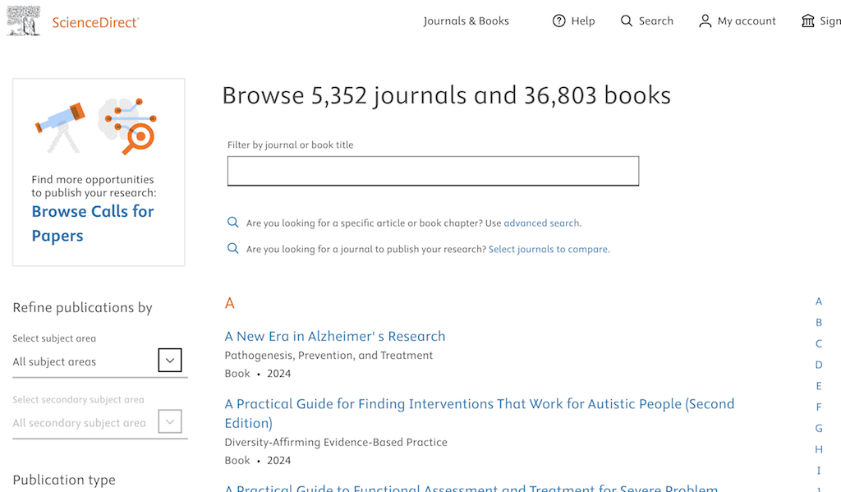Click the Search magnifier icon in header
This screenshot has width=841, height=492.
pyautogui.click(x=627, y=21)
